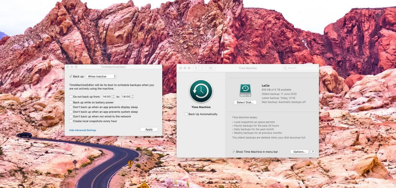Click Next backup: Automatic backups off text
The height and width of the screenshot is (188, 396).
(x=284, y=102)
